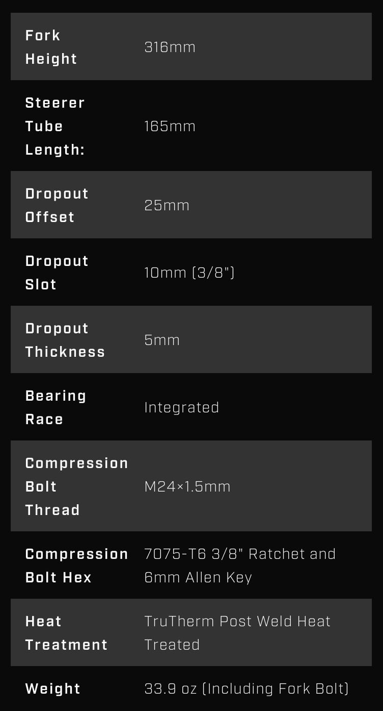
Task: Click the Weight label
Action: [x=53, y=689]
